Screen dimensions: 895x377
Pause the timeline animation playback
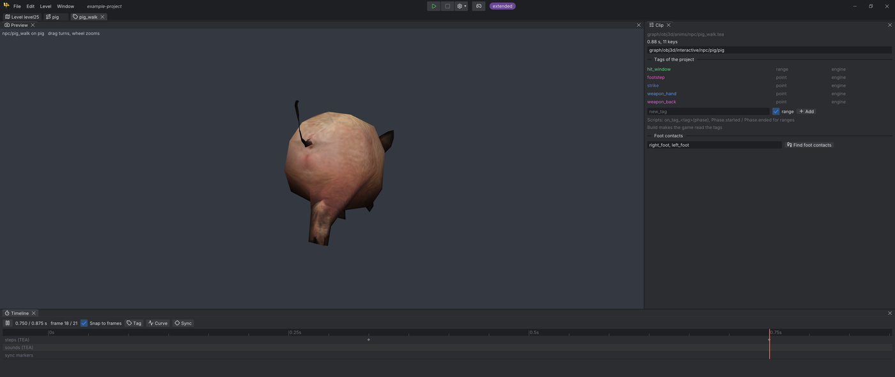(x=8, y=323)
